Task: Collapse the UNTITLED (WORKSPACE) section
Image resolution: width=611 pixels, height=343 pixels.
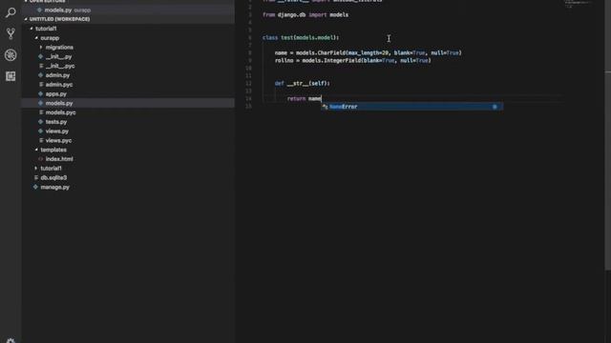Action: [x=26, y=19]
